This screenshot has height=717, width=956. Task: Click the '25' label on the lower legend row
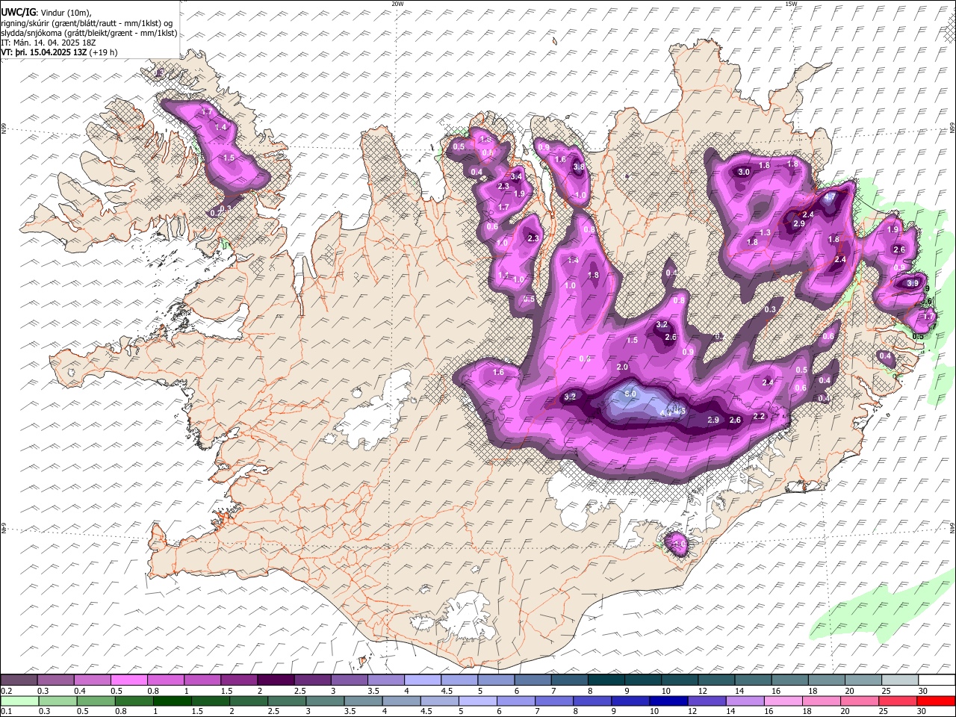pos(883,712)
